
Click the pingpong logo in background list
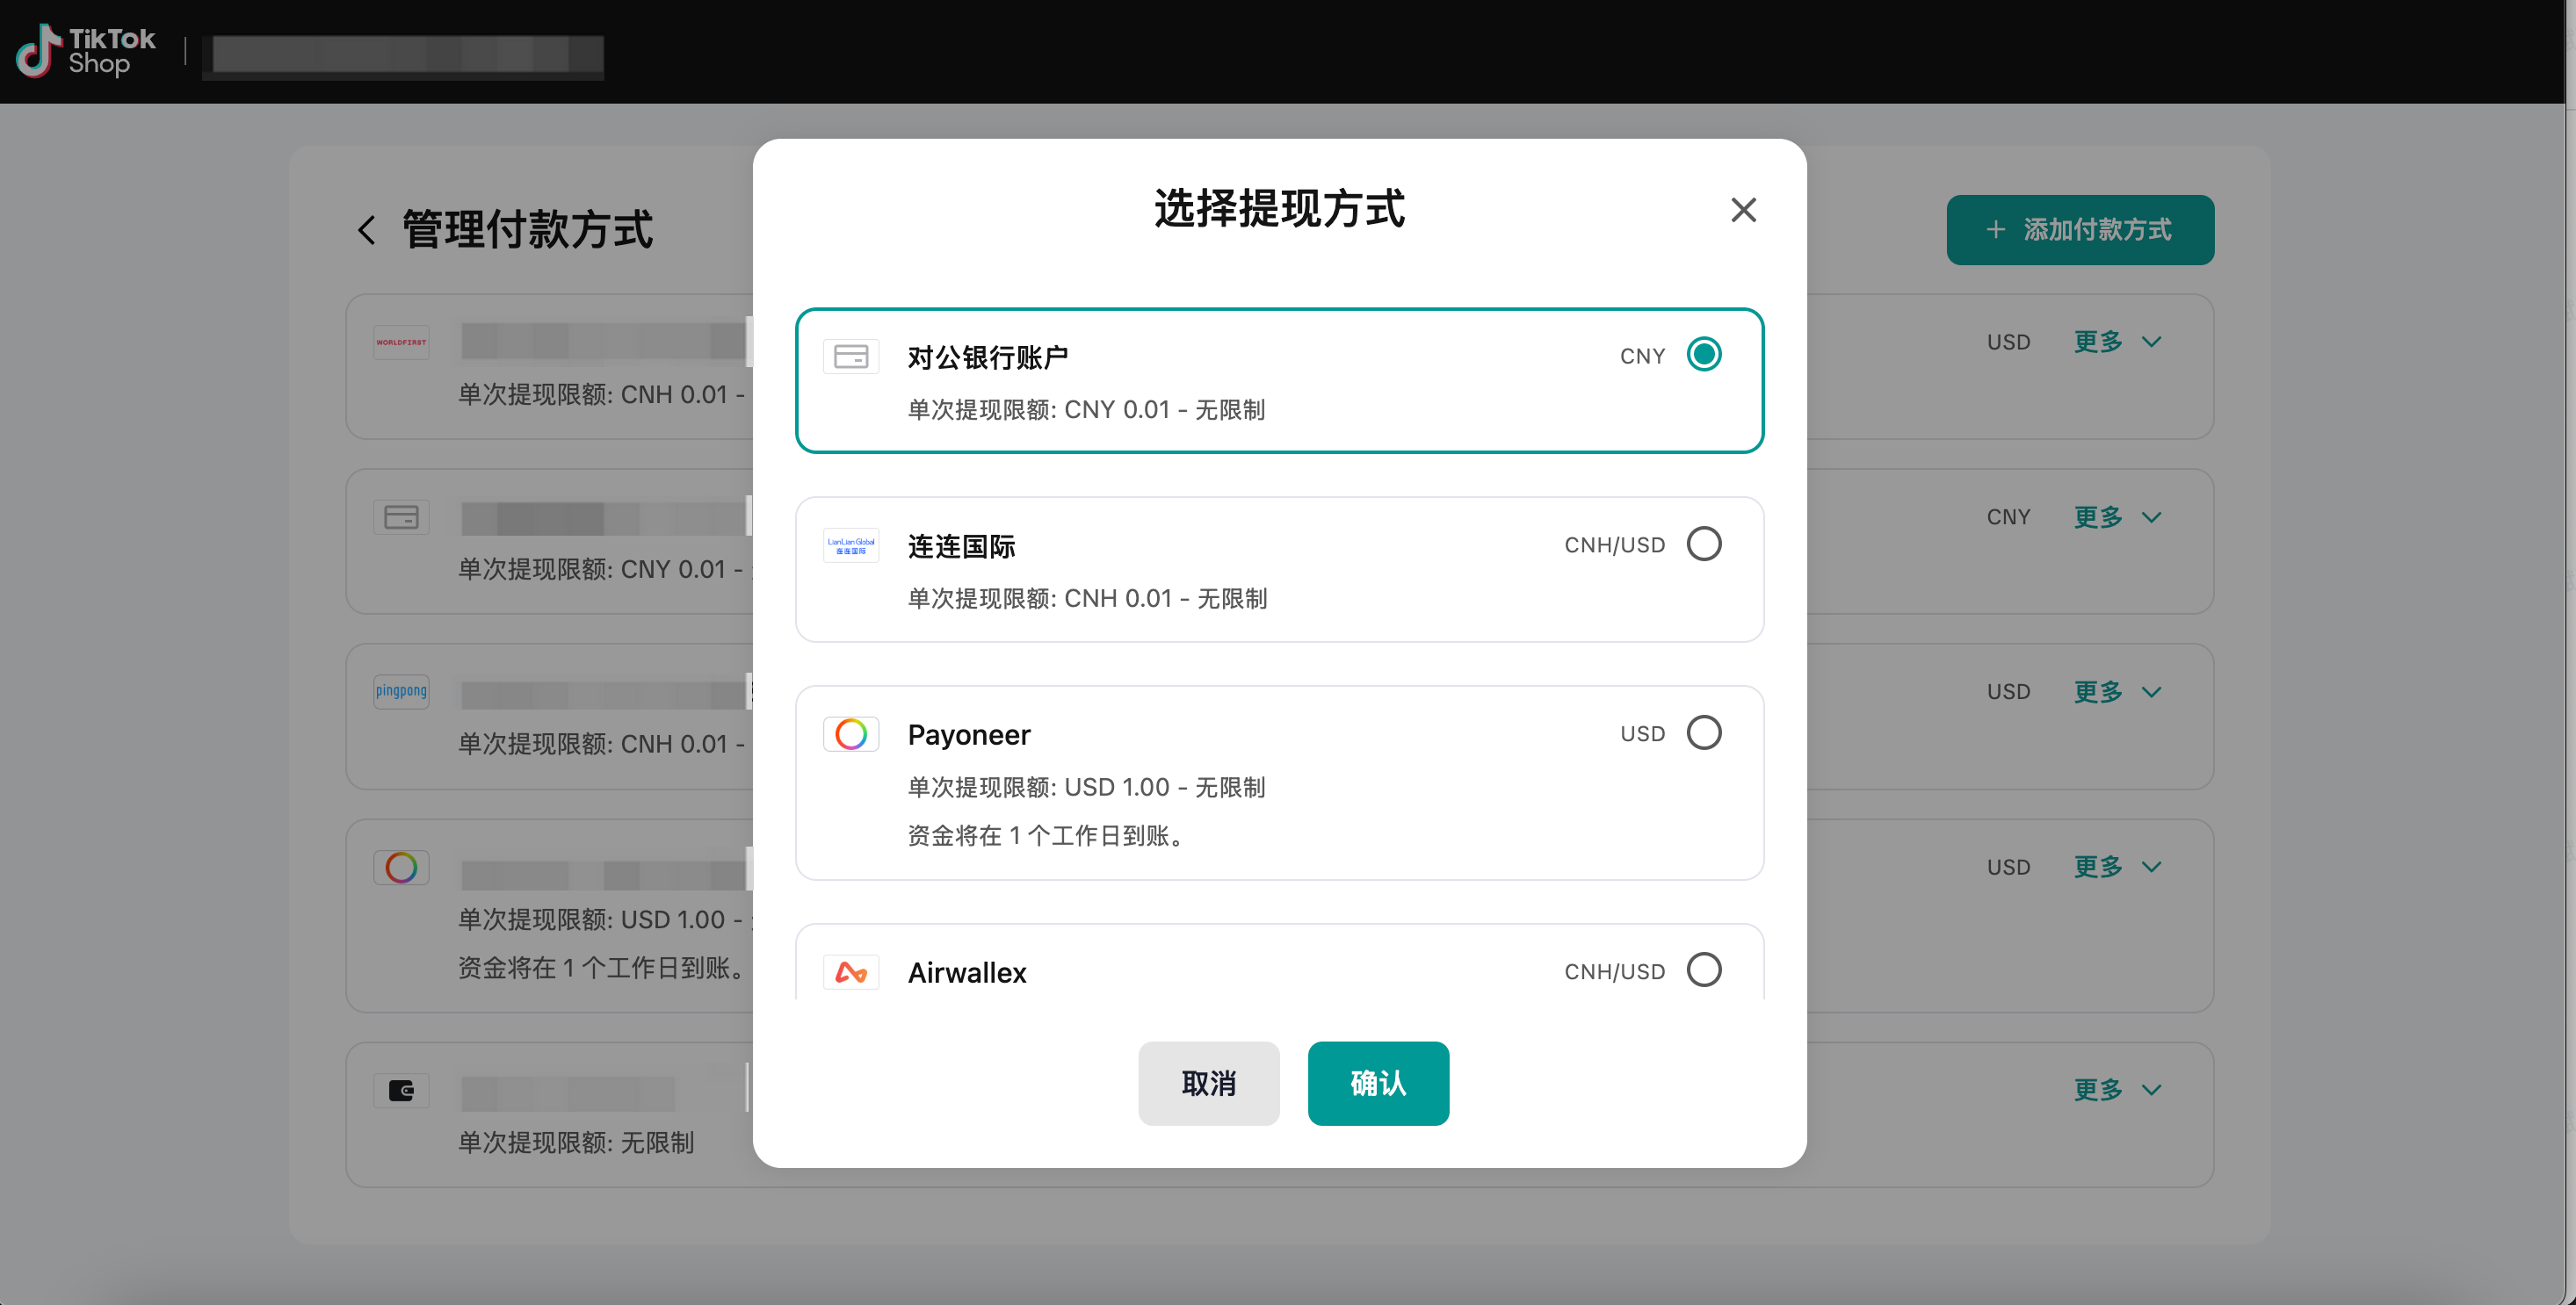pyautogui.click(x=401, y=691)
